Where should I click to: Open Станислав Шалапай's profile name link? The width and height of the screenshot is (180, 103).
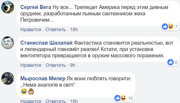click(x=46, y=43)
